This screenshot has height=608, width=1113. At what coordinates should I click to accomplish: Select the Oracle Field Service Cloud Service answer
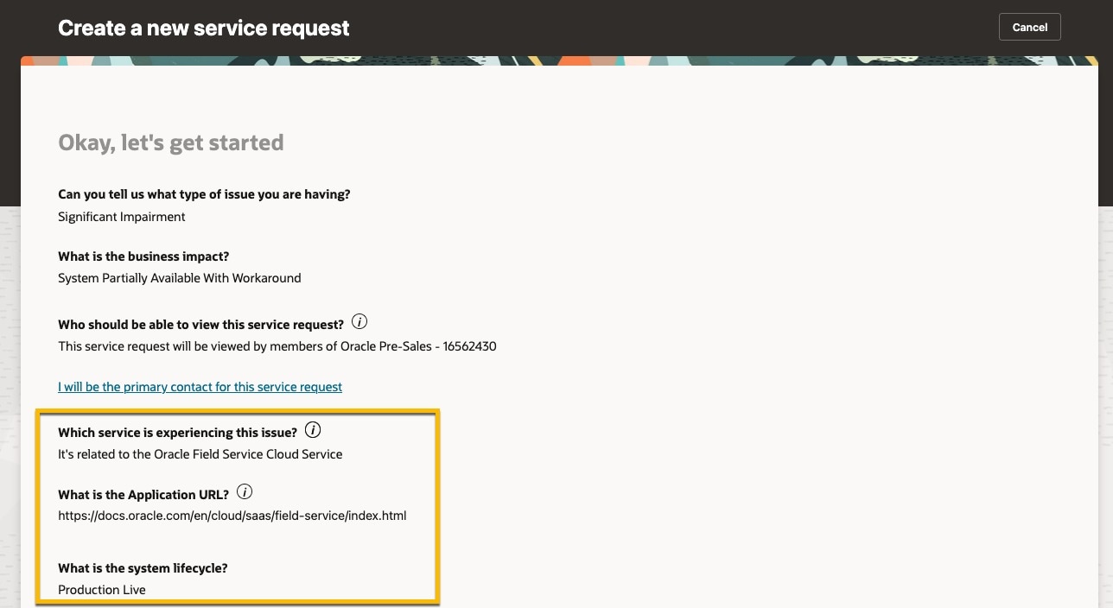pyautogui.click(x=200, y=454)
